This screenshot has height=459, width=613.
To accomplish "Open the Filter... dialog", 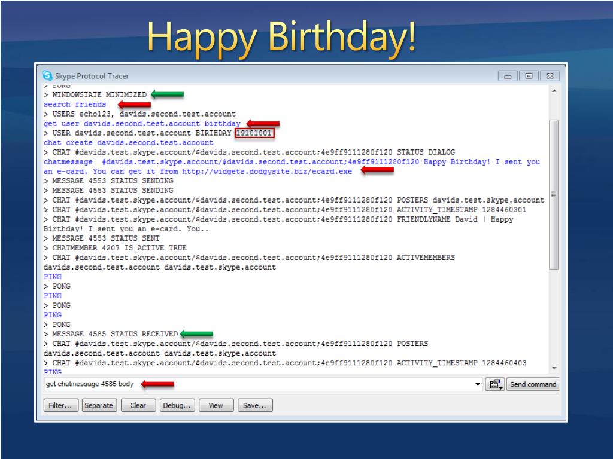I will [x=60, y=405].
